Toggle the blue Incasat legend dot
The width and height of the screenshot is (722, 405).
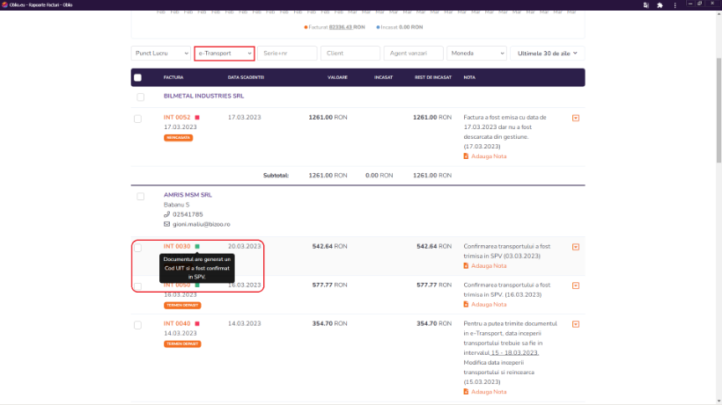[x=378, y=27]
